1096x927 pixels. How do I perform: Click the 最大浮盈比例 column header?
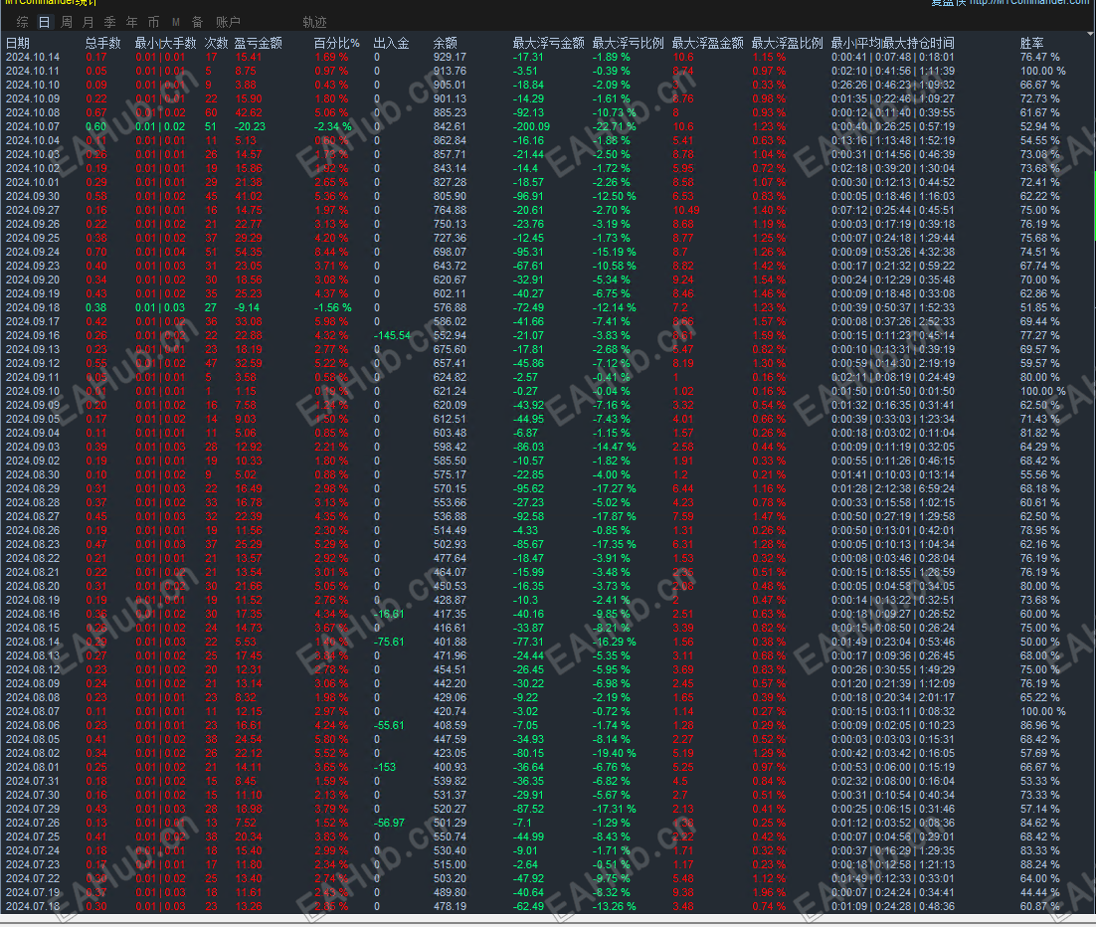(x=788, y=44)
